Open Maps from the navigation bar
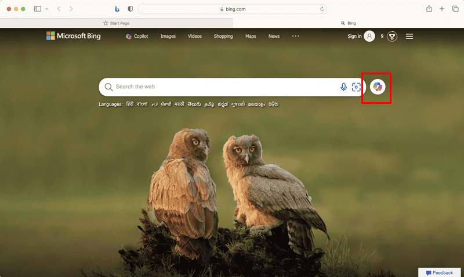This screenshot has height=277, width=464. [x=251, y=36]
